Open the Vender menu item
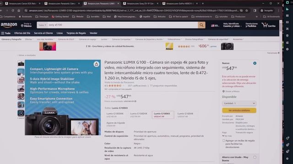Screen dimensions: 293x164 (x=93, y=33)
